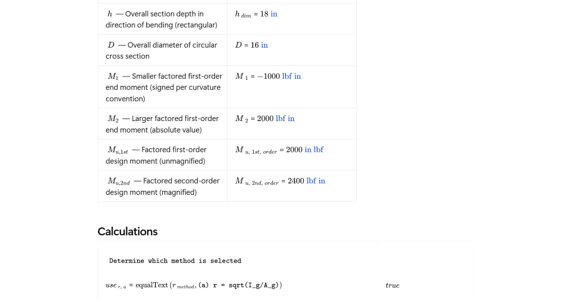
Task: Click the 'in' unit beside h dim
Action: [x=274, y=14]
